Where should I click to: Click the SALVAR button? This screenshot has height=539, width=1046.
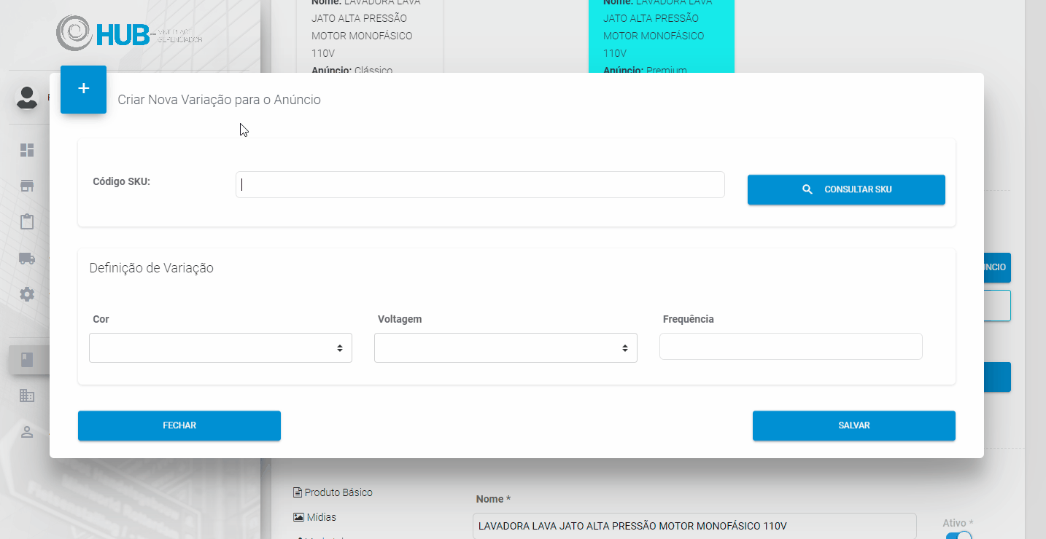854,425
